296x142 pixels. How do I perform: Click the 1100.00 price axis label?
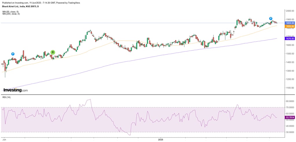[x=290, y=88]
